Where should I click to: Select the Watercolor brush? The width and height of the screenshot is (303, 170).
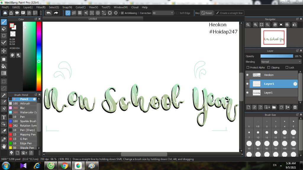(x=23, y=112)
